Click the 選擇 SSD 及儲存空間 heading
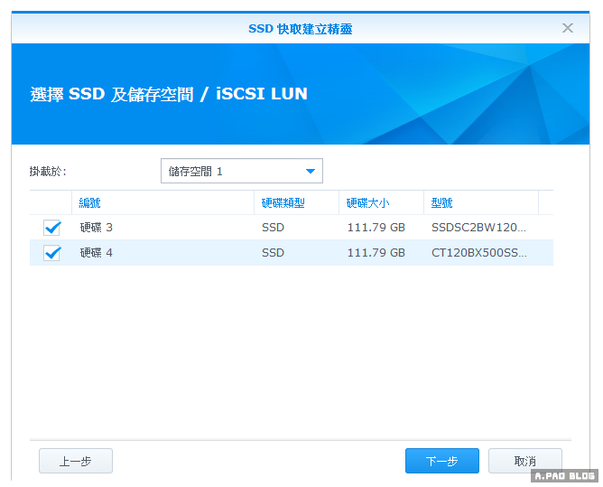This screenshot has height=487, width=603. coord(169,94)
